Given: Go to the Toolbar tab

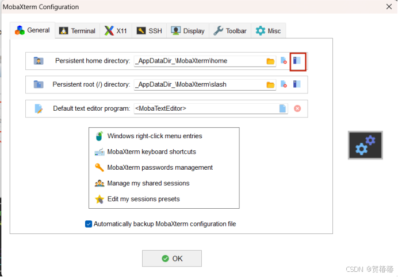Looking at the screenshot, I should [x=230, y=31].
